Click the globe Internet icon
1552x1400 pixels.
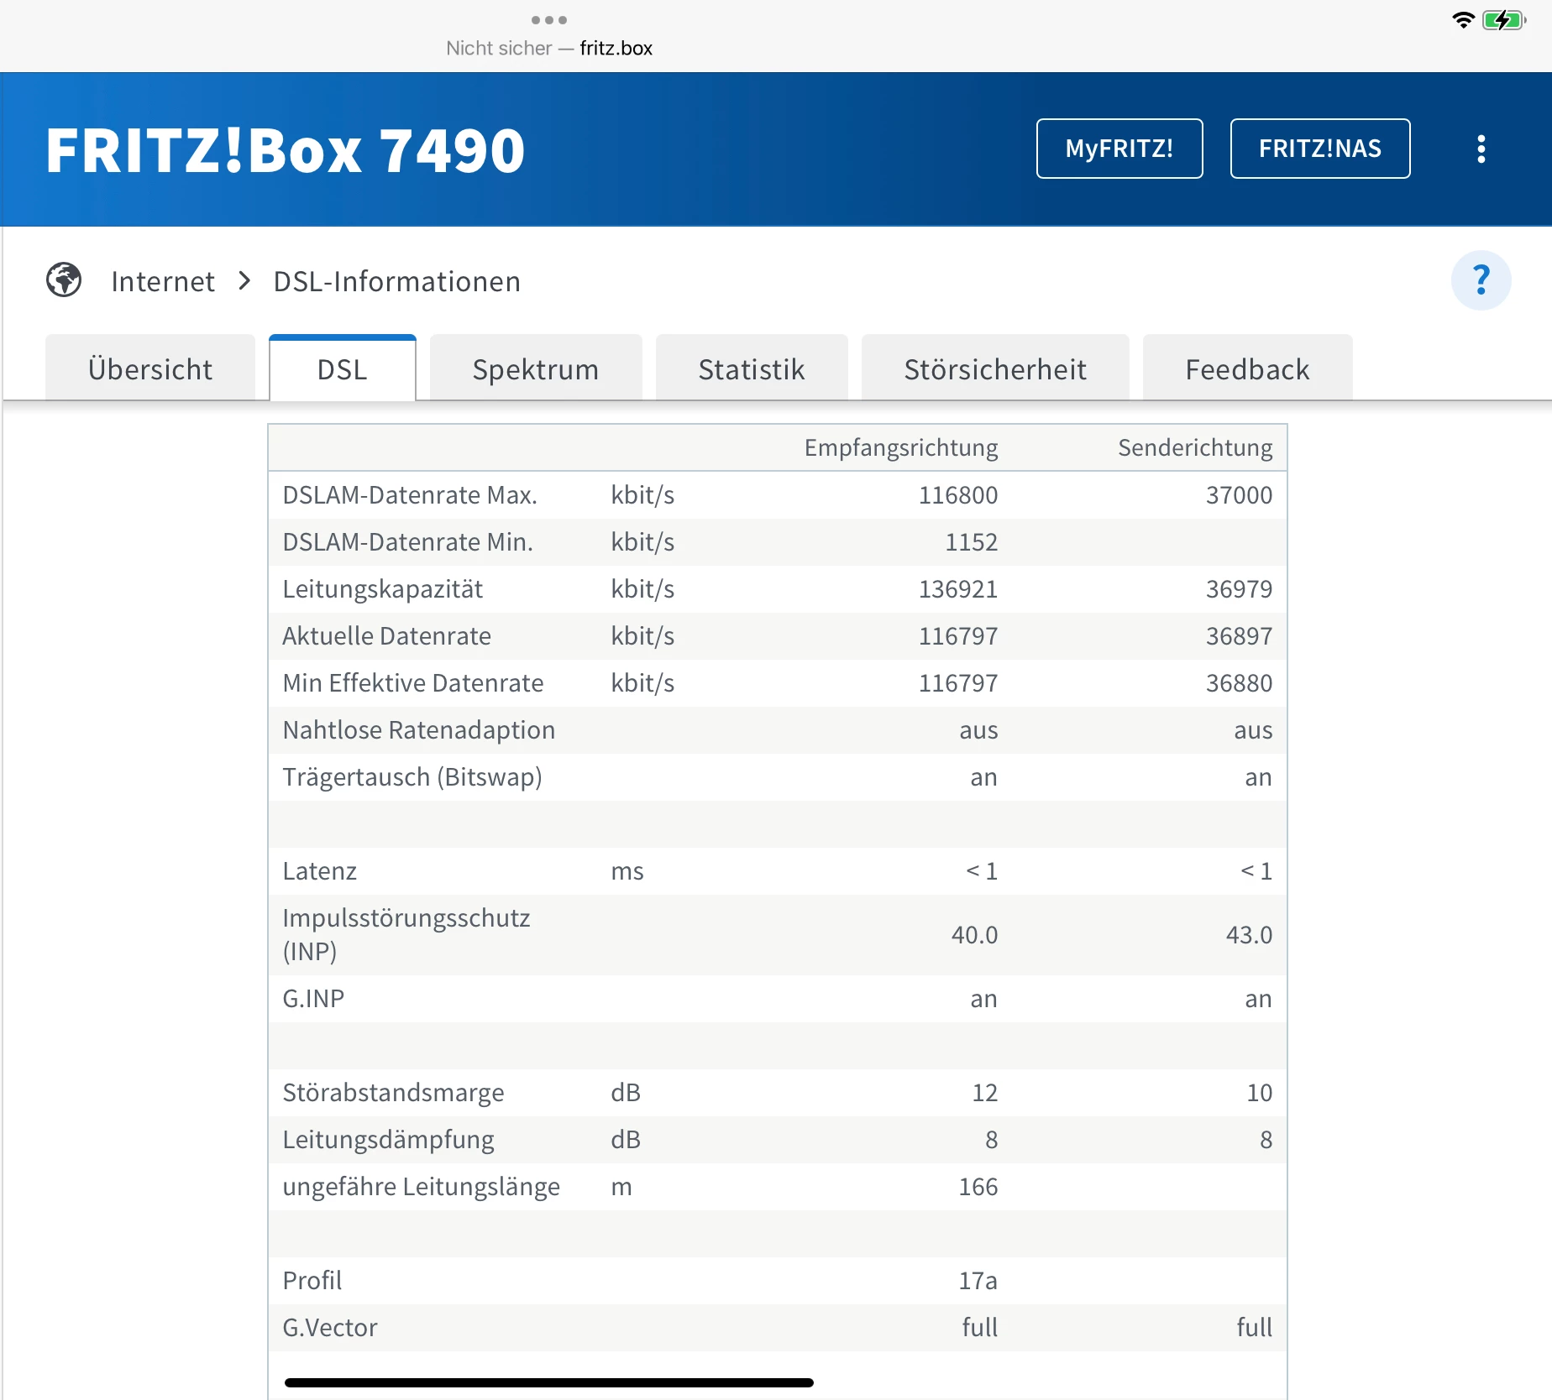coord(64,280)
